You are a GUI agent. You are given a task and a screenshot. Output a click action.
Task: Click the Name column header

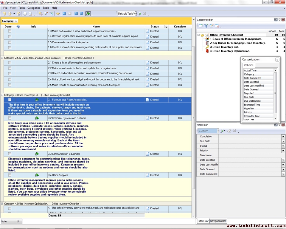pos(96,27)
